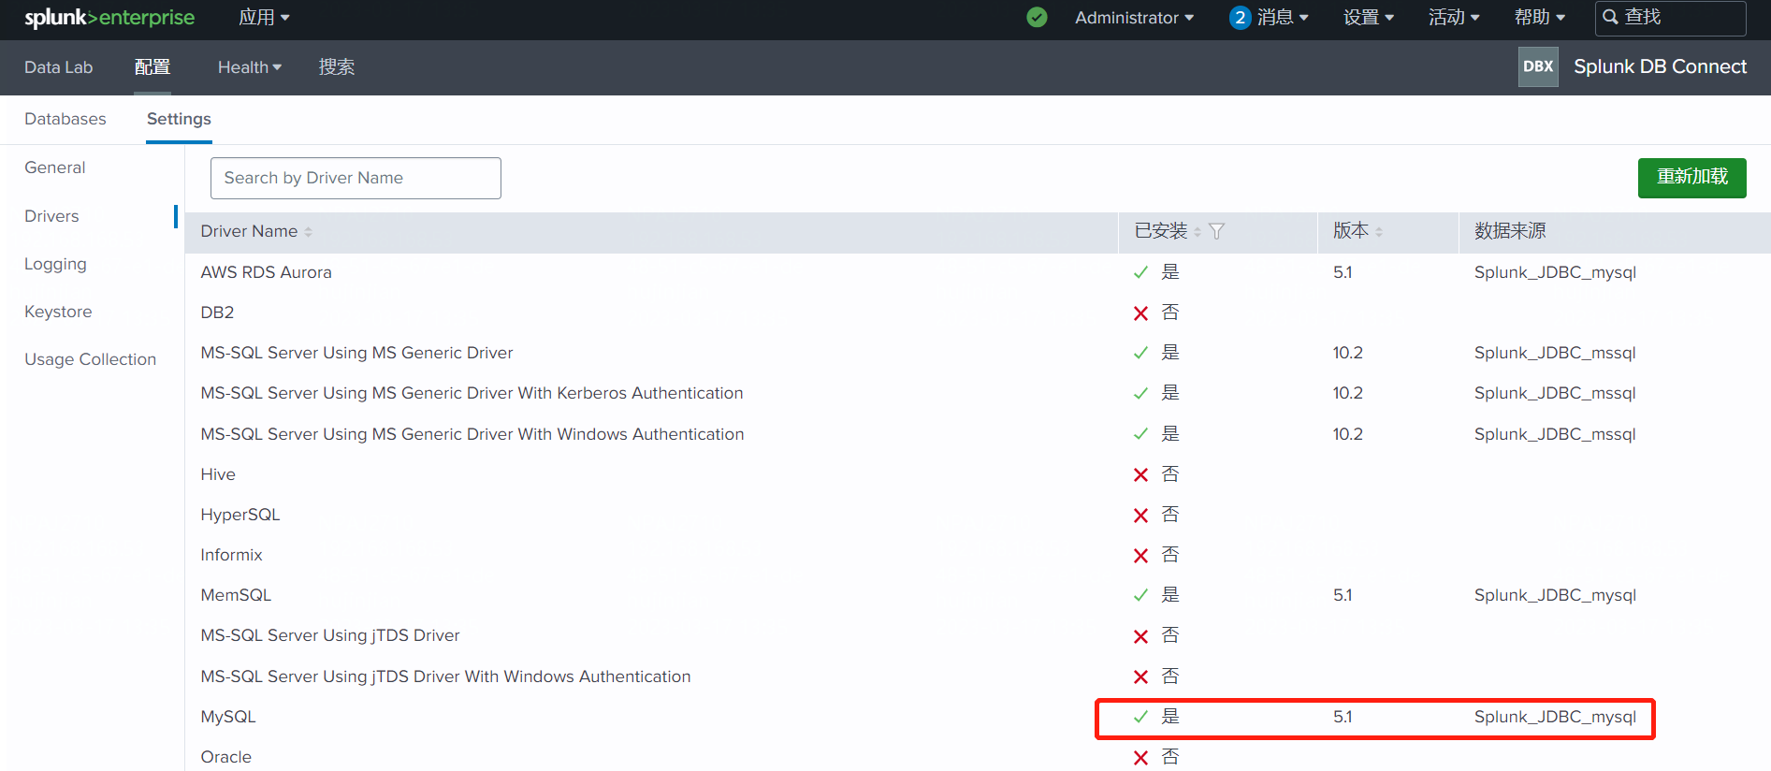This screenshot has width=1771, height=771.
Task: Click the Splunk enterprise logo
Action: pyautogui.click(x=109, y=18)
